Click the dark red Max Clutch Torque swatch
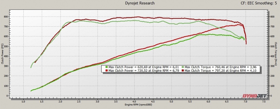 182,70
